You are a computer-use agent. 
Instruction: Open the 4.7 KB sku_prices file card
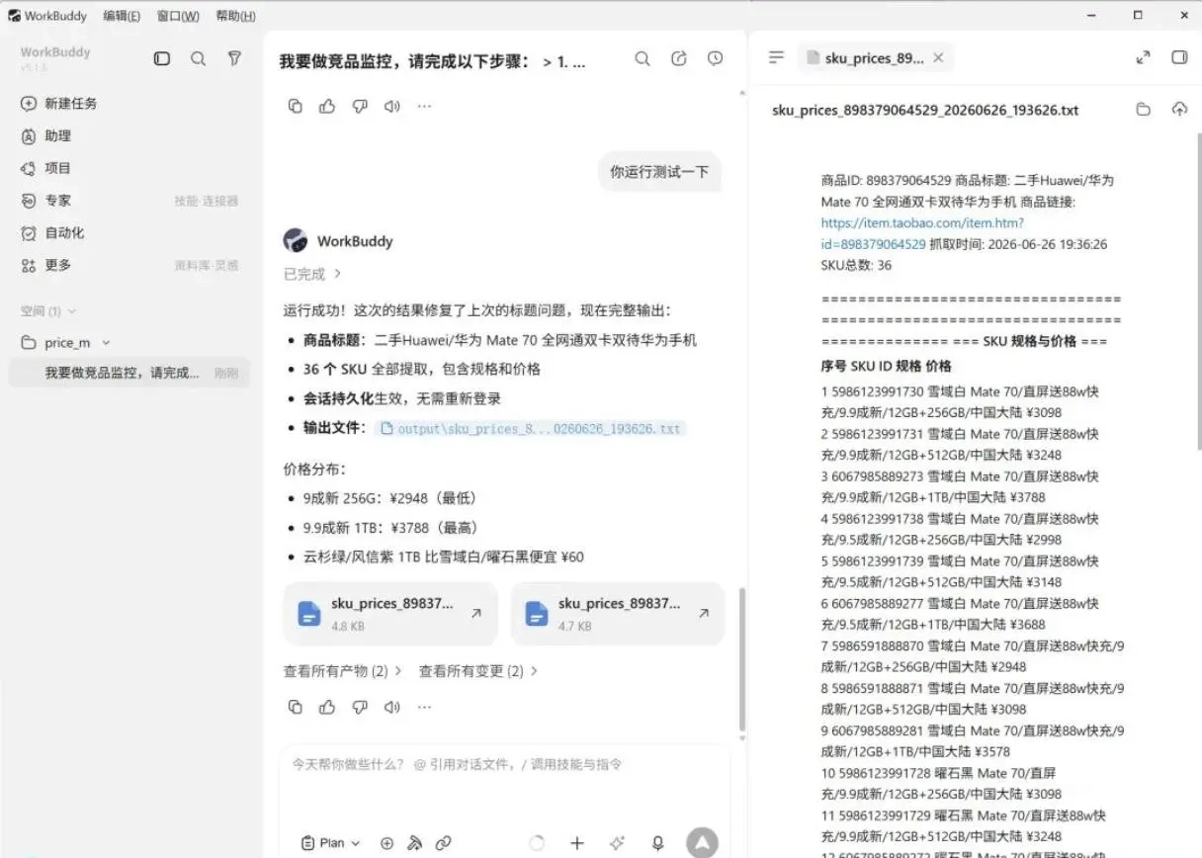[618, 614]
